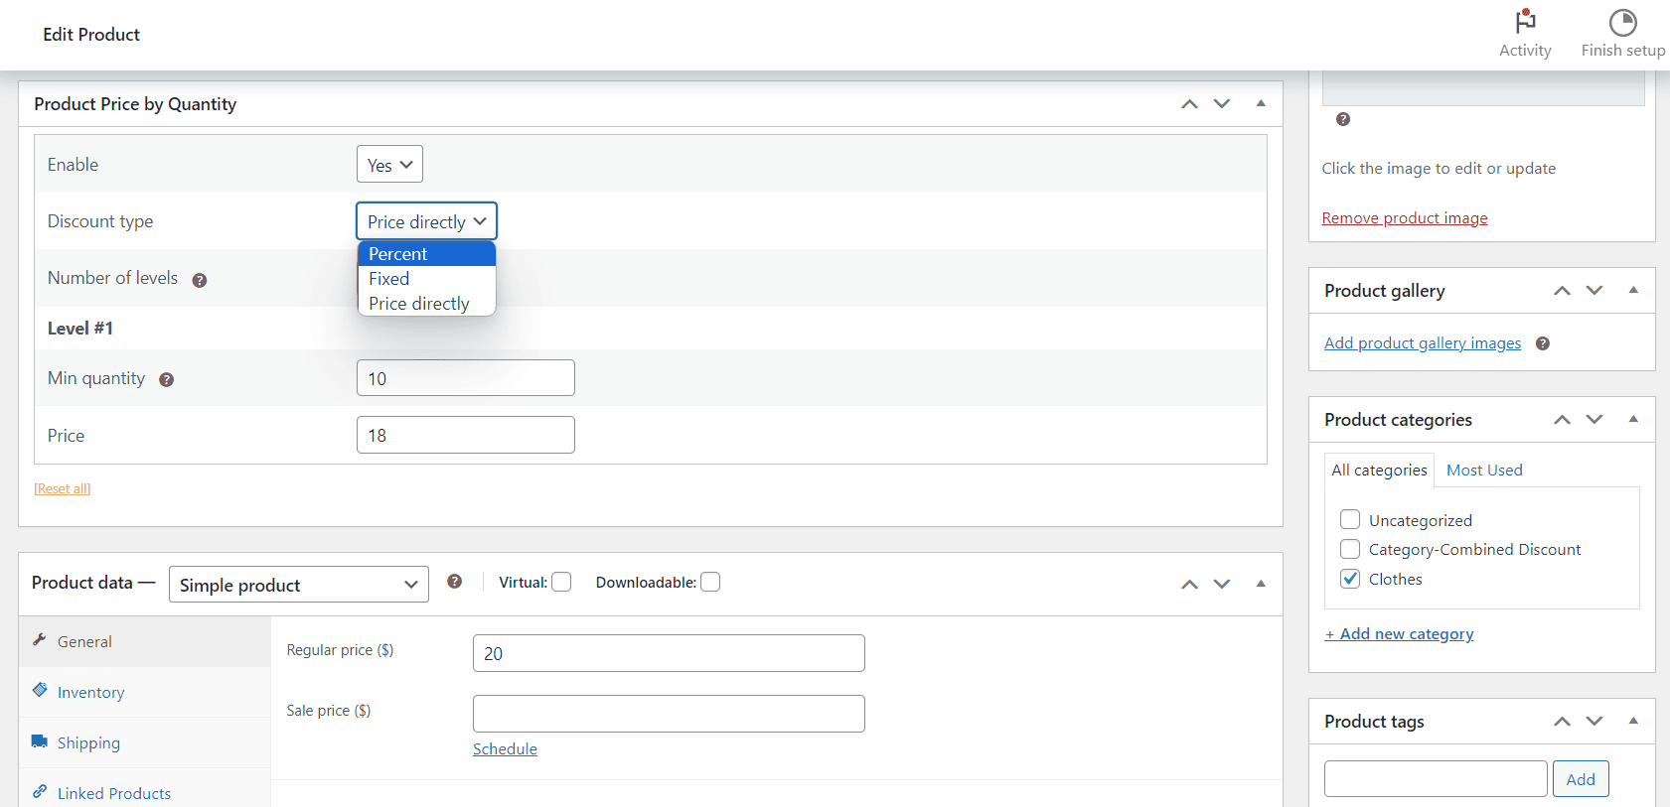
Task: Collapse the Product tags panel
Action: [1633, 722]
